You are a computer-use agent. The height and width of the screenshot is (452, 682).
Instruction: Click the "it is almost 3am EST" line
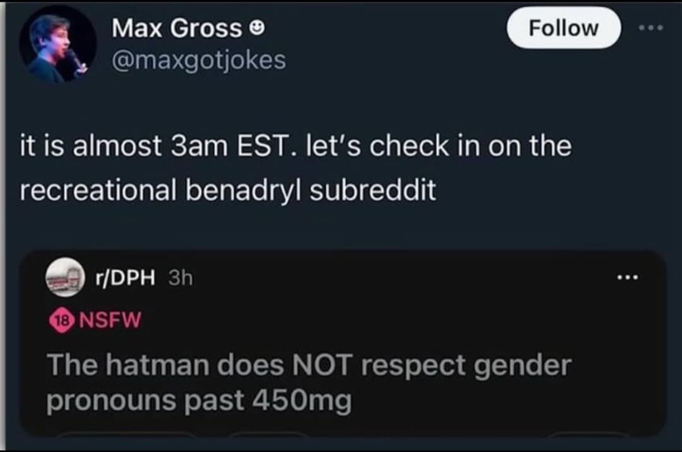(294, 147)
